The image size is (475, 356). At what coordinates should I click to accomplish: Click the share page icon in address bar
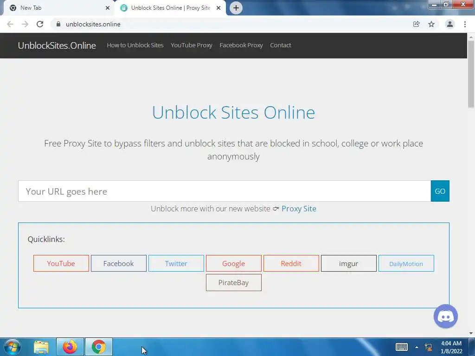pyautogui.click(x=416, y=24)
